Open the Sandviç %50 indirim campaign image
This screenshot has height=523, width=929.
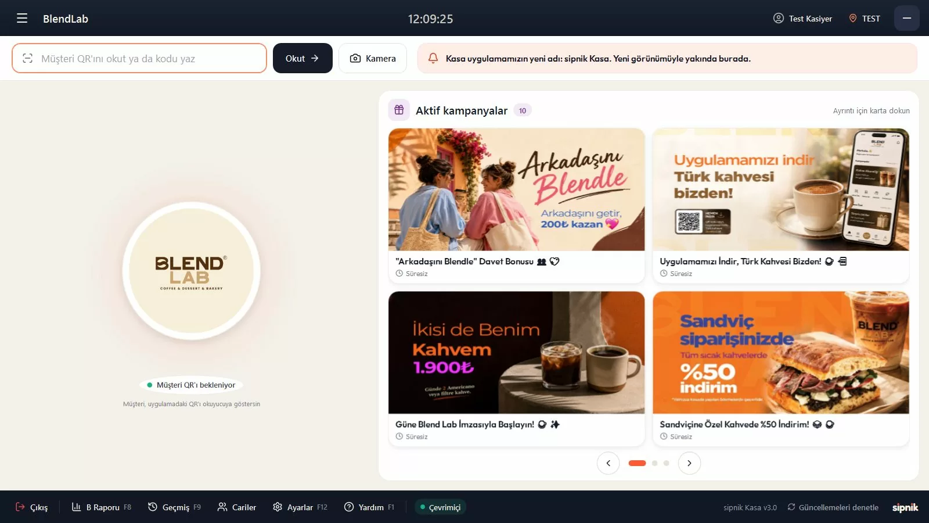click(781, 353)
